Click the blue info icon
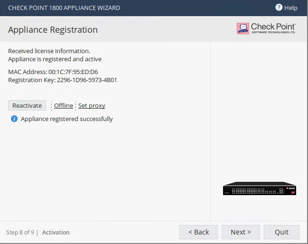308x244 pixels. [14, 119]
